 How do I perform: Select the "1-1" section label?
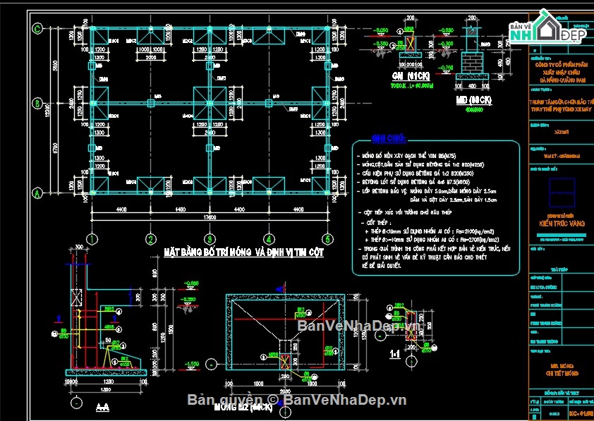point(395,355)
